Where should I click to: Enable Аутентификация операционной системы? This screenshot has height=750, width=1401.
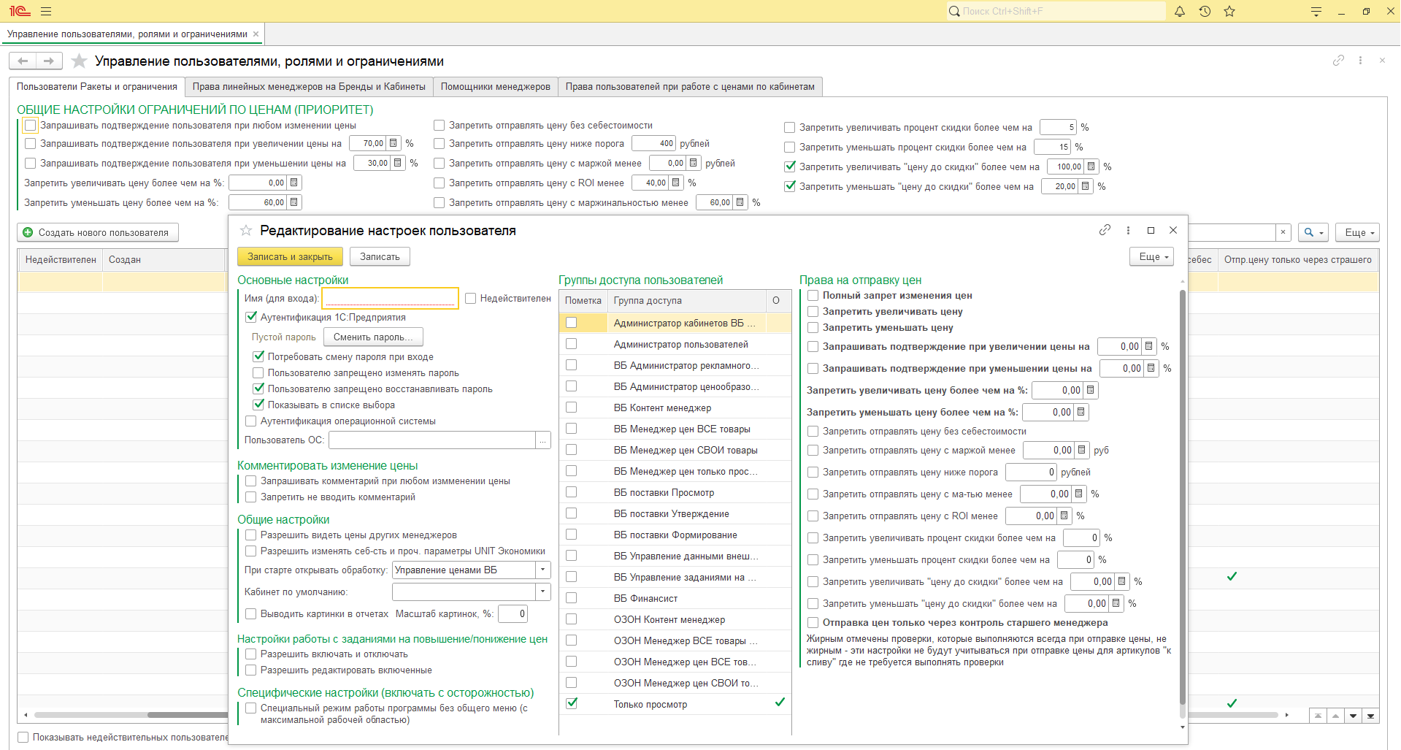click(251, 421)
